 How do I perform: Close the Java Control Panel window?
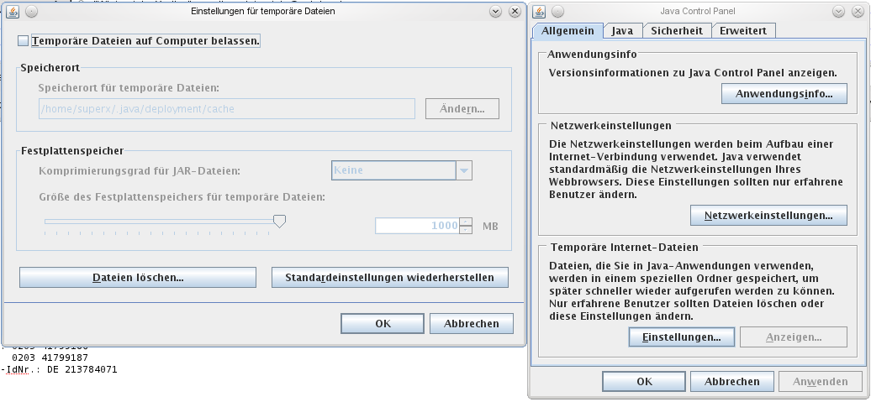pyautogui.click(x=858, y=11)
